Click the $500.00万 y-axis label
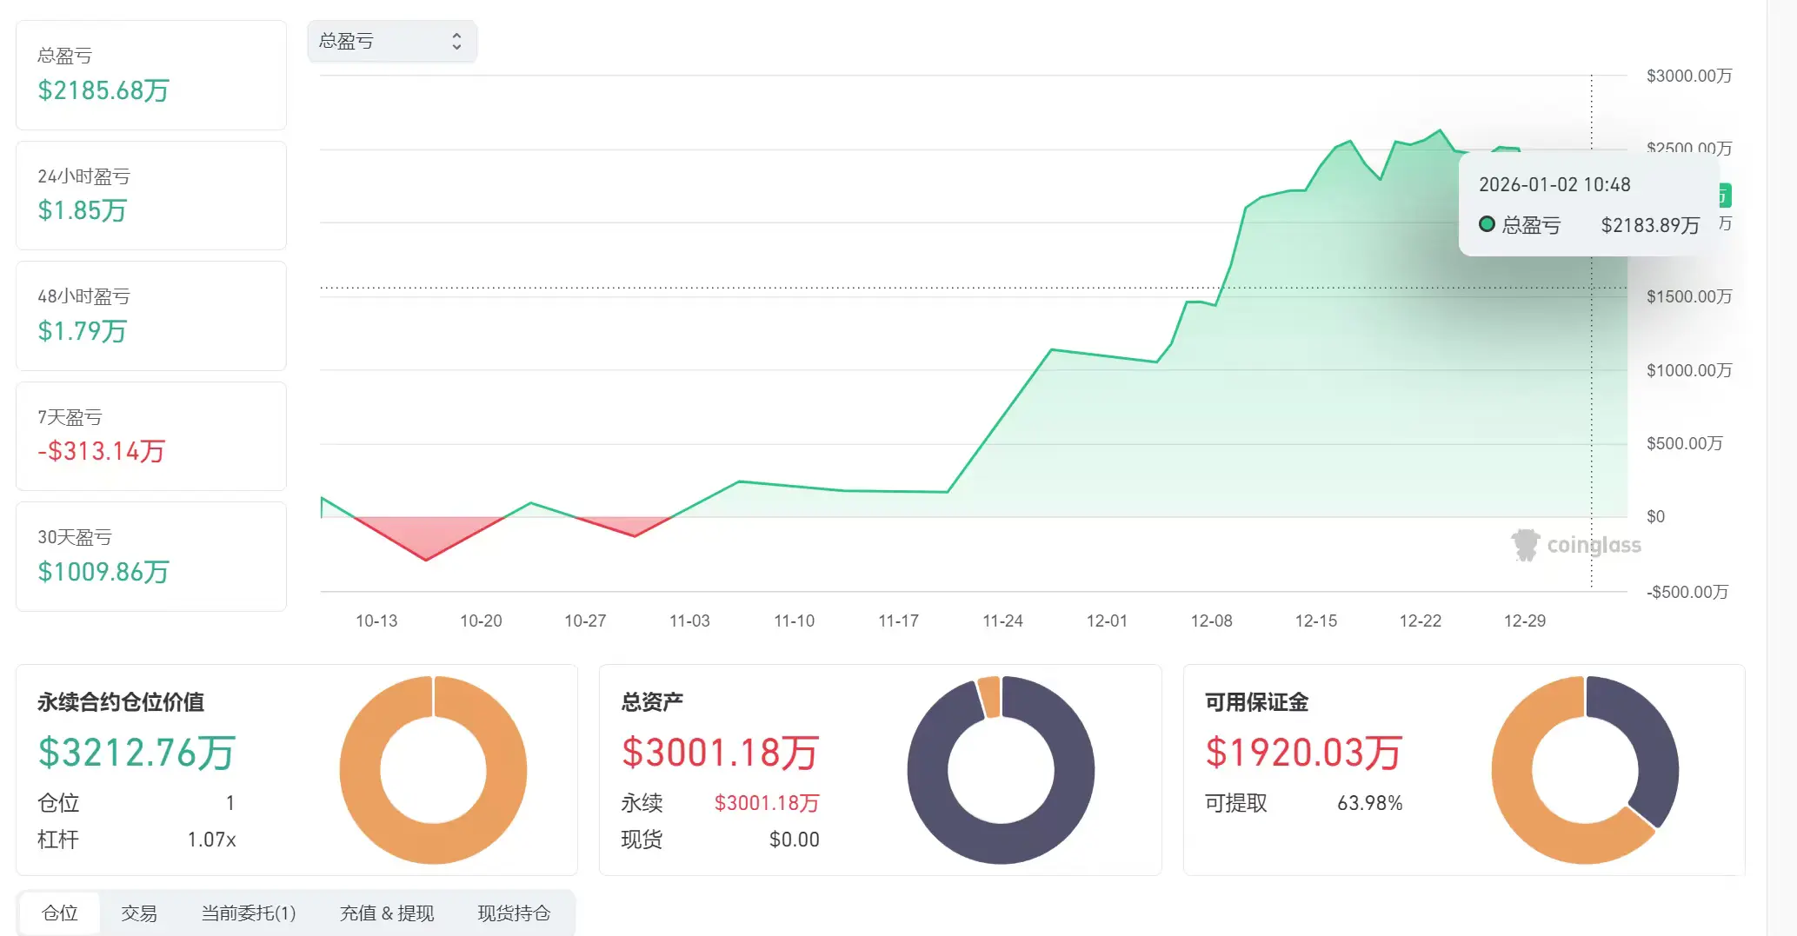Viewport: 1797px width, 936px height. (x=1685, y=443)
